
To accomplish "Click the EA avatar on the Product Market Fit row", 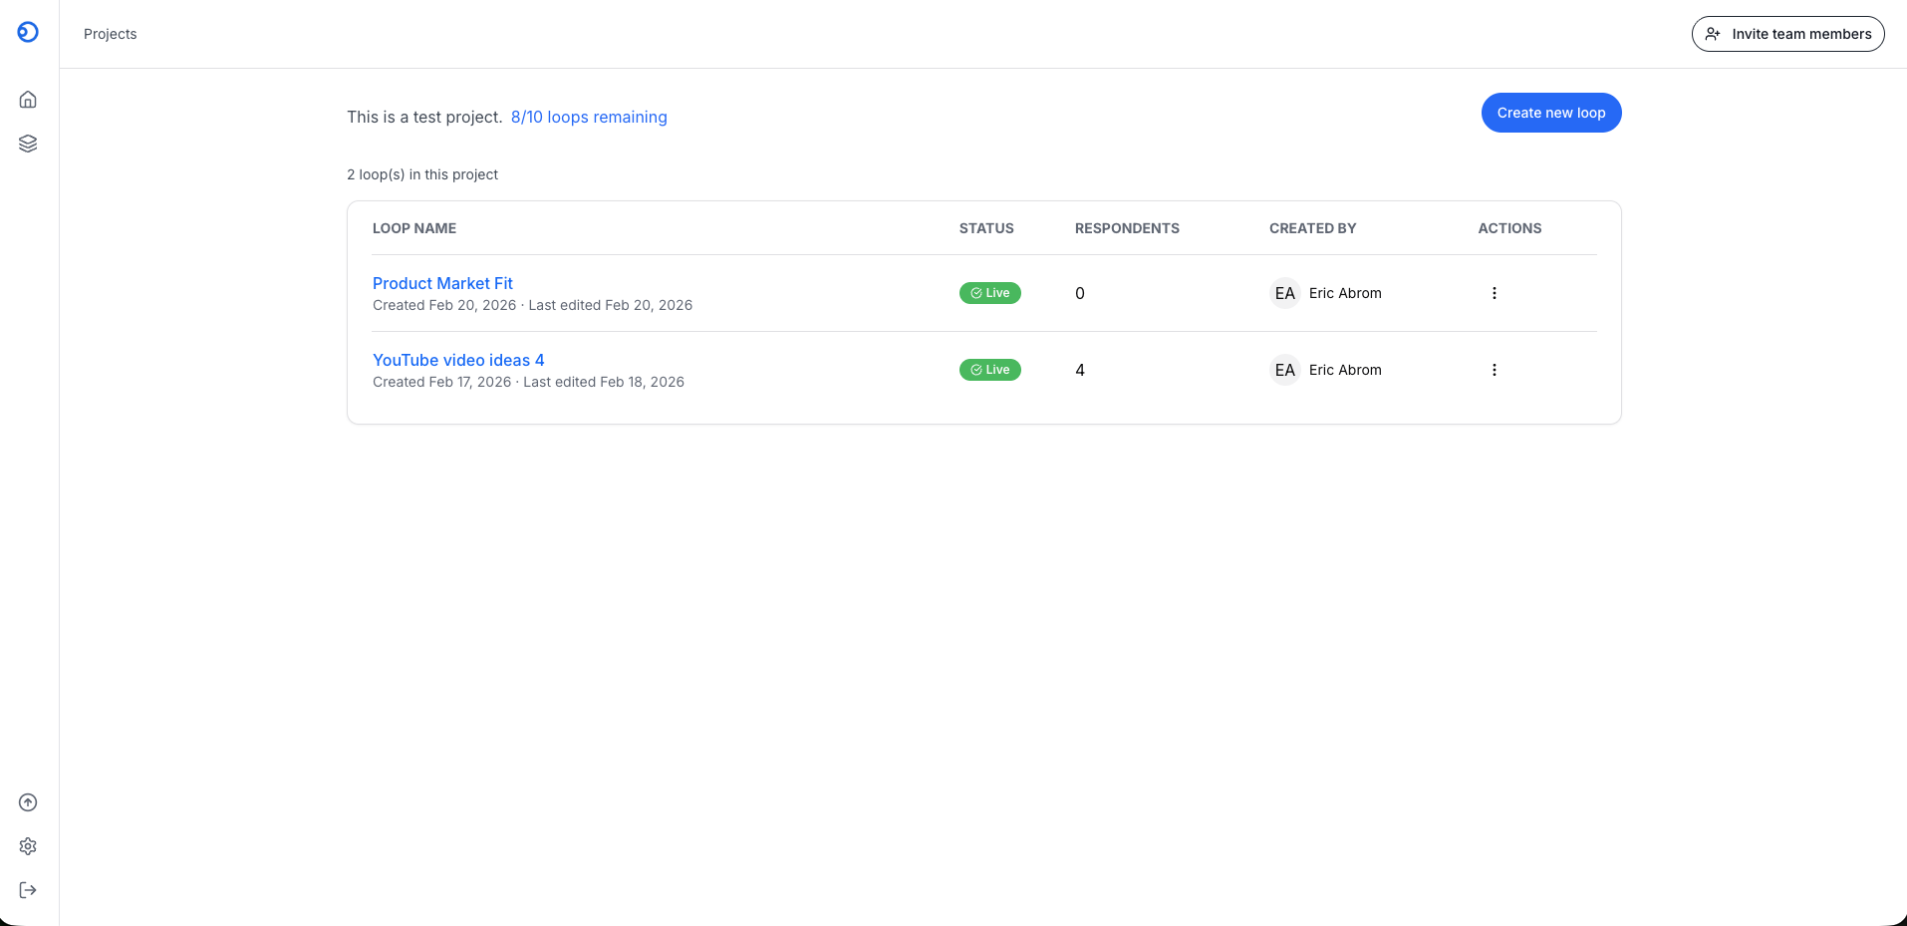I will pos(1284,292).
